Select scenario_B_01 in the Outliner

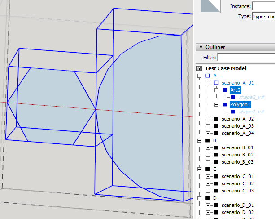(x=237, y=147)
